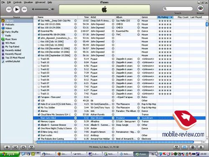Screen dimensions: 209x157
Task: Go back to previous track
Action: click(x=9, y=9)
